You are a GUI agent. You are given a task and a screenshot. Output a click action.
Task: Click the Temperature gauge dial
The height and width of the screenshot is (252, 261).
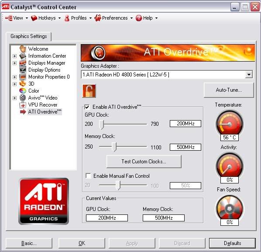(x=230, y=124)
